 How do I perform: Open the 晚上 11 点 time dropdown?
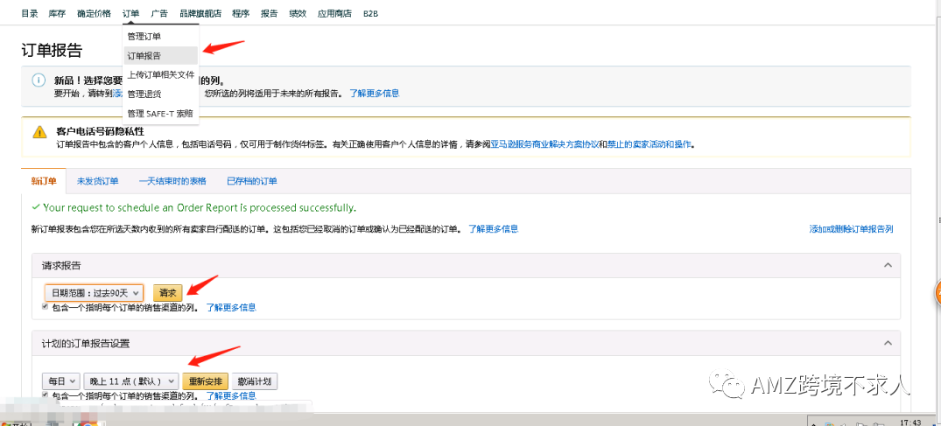(x=130, y=381)
